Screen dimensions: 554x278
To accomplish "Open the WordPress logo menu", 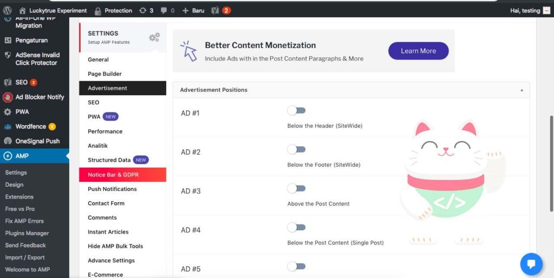I will (x=8, y=10).
